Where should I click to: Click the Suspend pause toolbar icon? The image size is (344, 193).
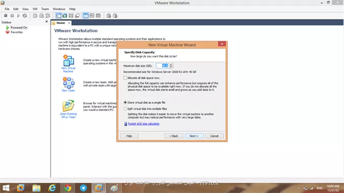12,16
